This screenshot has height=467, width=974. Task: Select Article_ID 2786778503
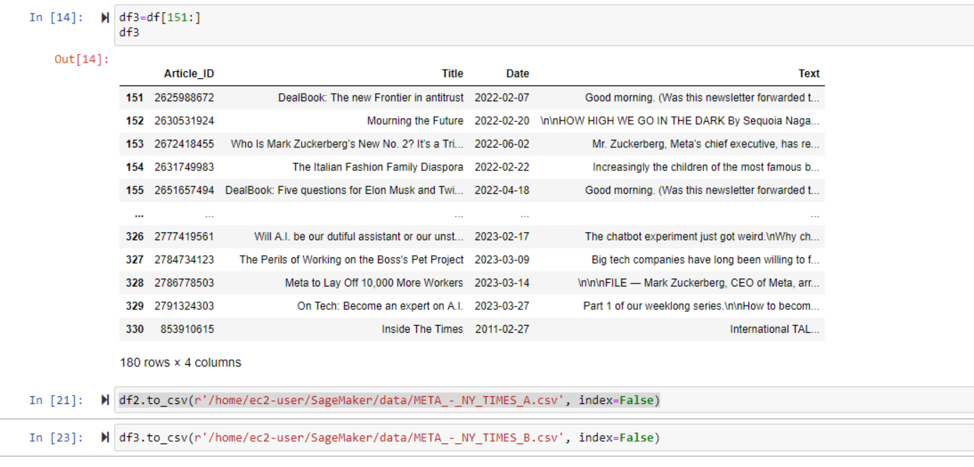(x=184, y=283)
